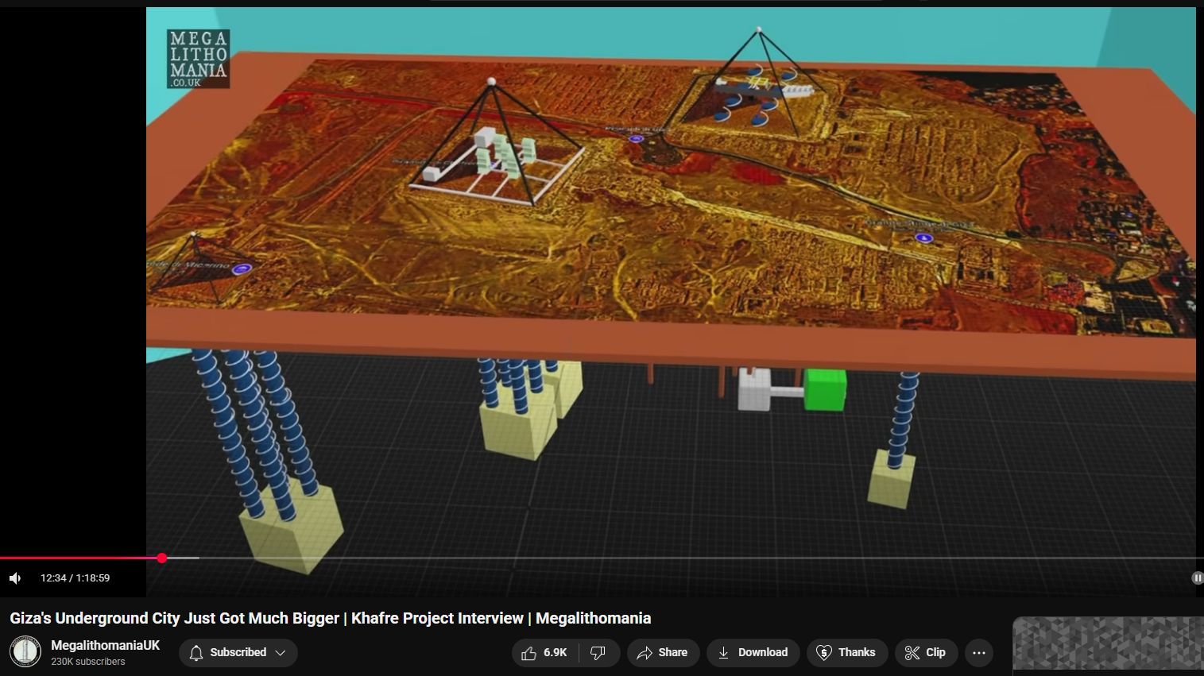The width and height of the screenshot is (1204, 676).
Task: Mute the video with the speaker icon
Action: pyautogui.click(x=15, y=578)
